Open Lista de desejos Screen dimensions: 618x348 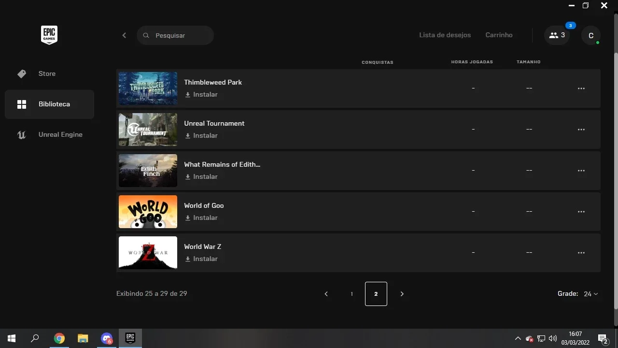[x=445, y=35]
